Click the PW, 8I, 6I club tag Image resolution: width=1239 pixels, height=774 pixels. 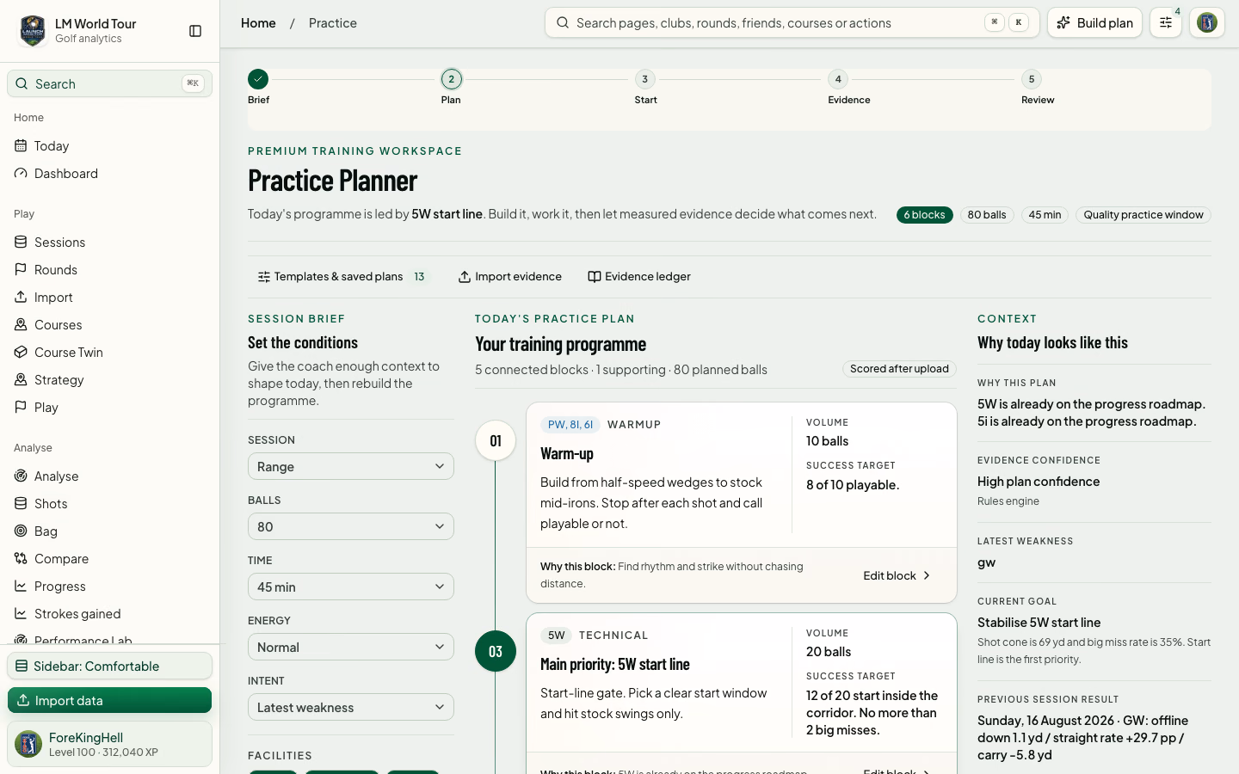570,425
